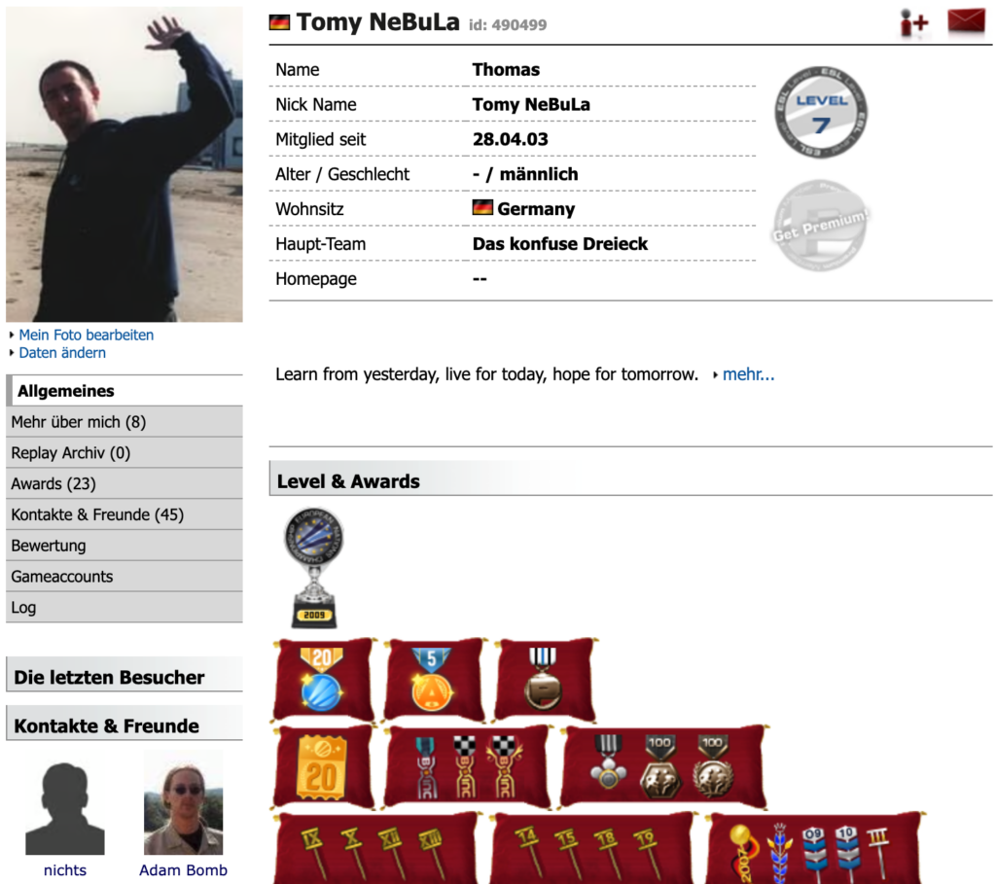This screenshot has height=884, width=996.
Task: Click the blue medal with 20 ribbon
Action: coord(322,680)
